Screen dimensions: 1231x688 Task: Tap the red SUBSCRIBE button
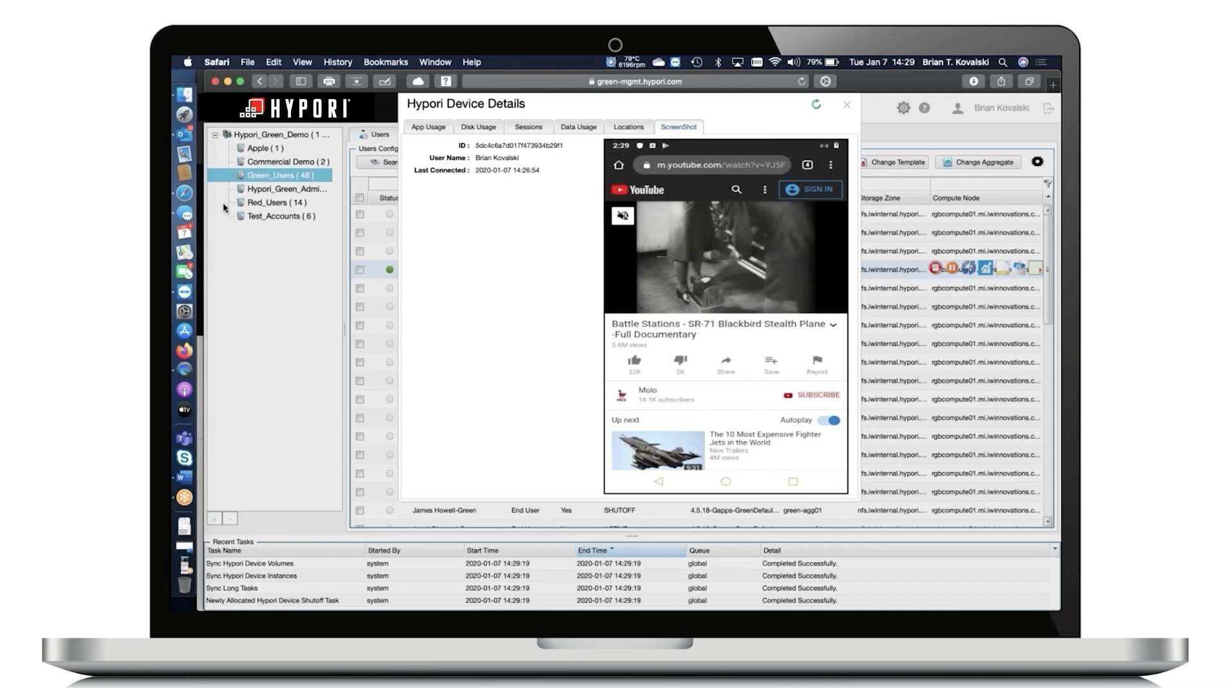pyautogui.click(x=811, y=395)
